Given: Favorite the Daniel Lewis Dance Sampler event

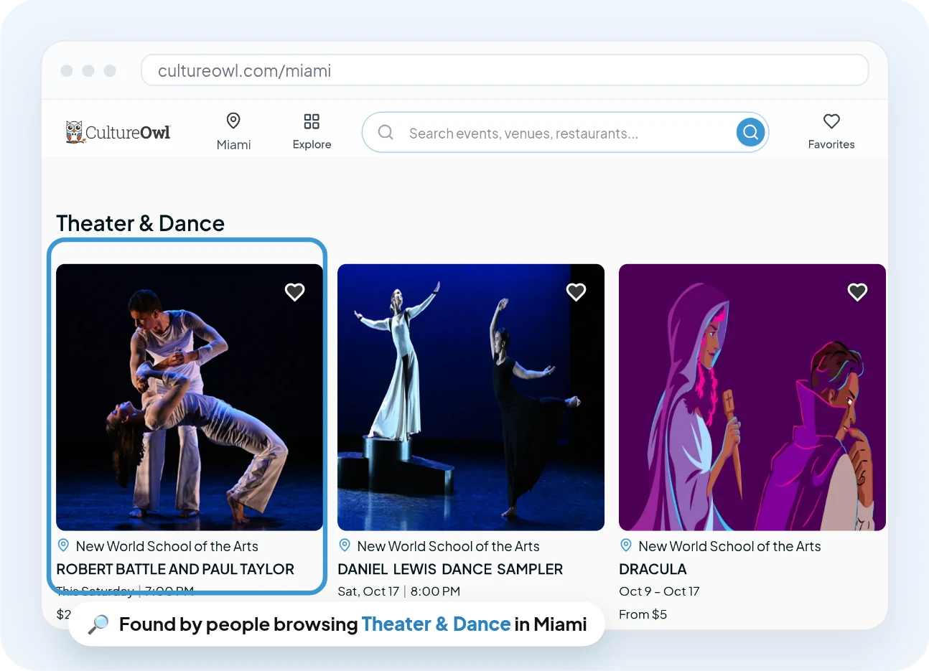Looking at the screenshot, I should [x=576, y=292].
